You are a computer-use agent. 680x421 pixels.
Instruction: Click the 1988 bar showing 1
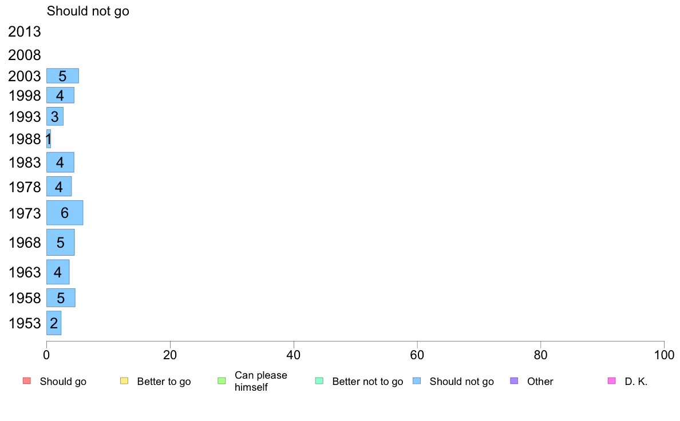pyautogui.click(x=49, y=139)
